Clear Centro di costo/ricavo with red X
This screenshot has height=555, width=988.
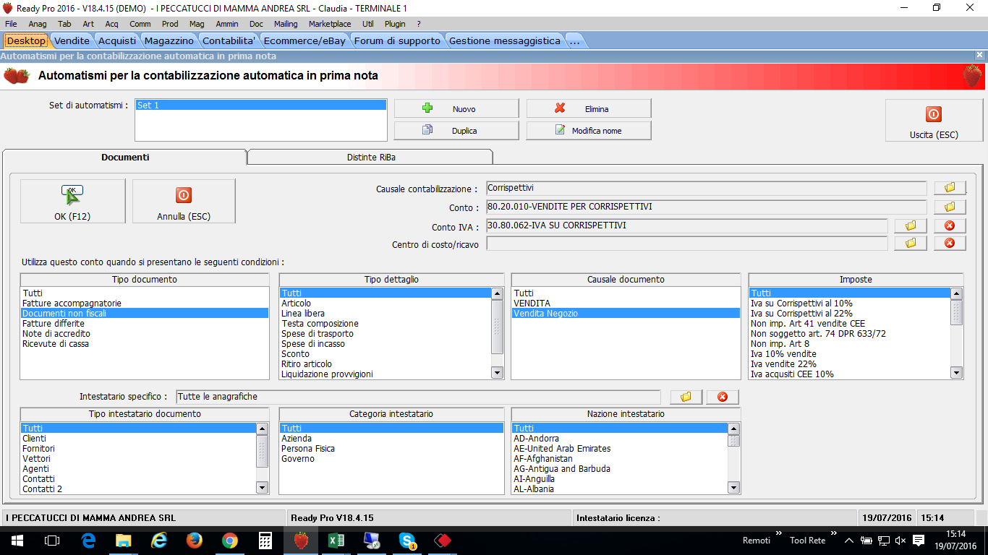click(x=950, y=243)
